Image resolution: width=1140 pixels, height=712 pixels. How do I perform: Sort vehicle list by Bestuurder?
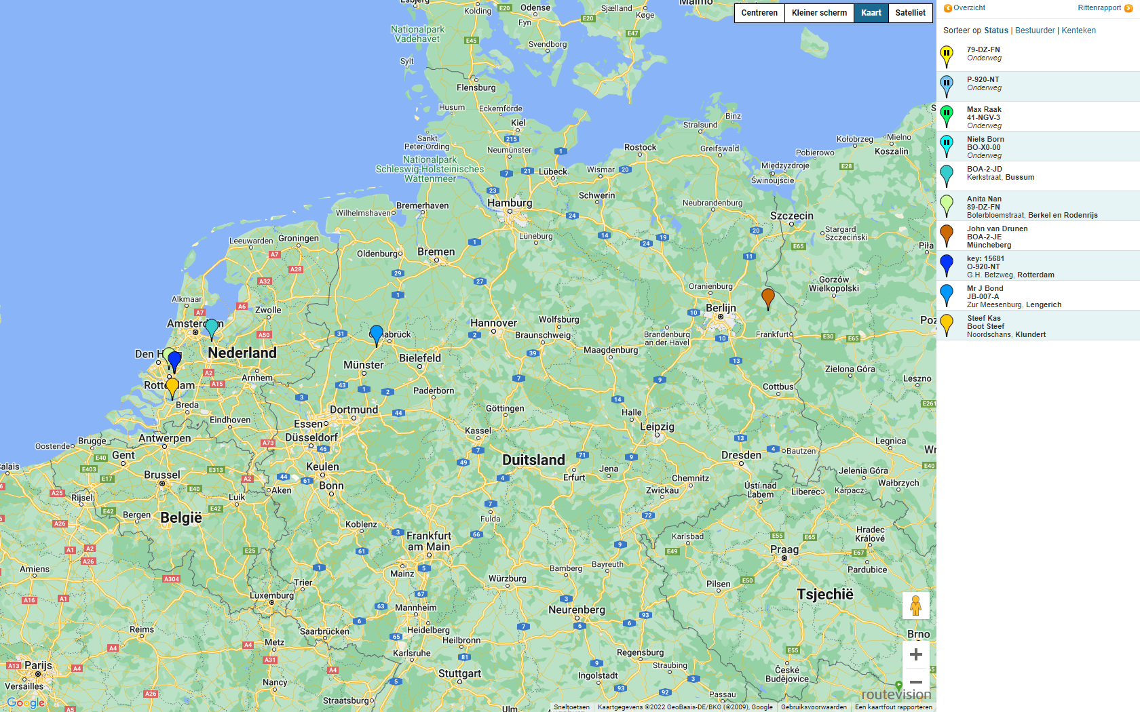pyautogui.click(x=1035, y=31)
